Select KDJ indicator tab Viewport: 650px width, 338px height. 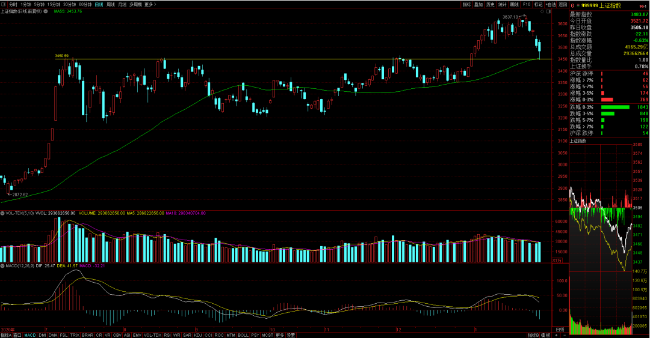coord(198,335)
